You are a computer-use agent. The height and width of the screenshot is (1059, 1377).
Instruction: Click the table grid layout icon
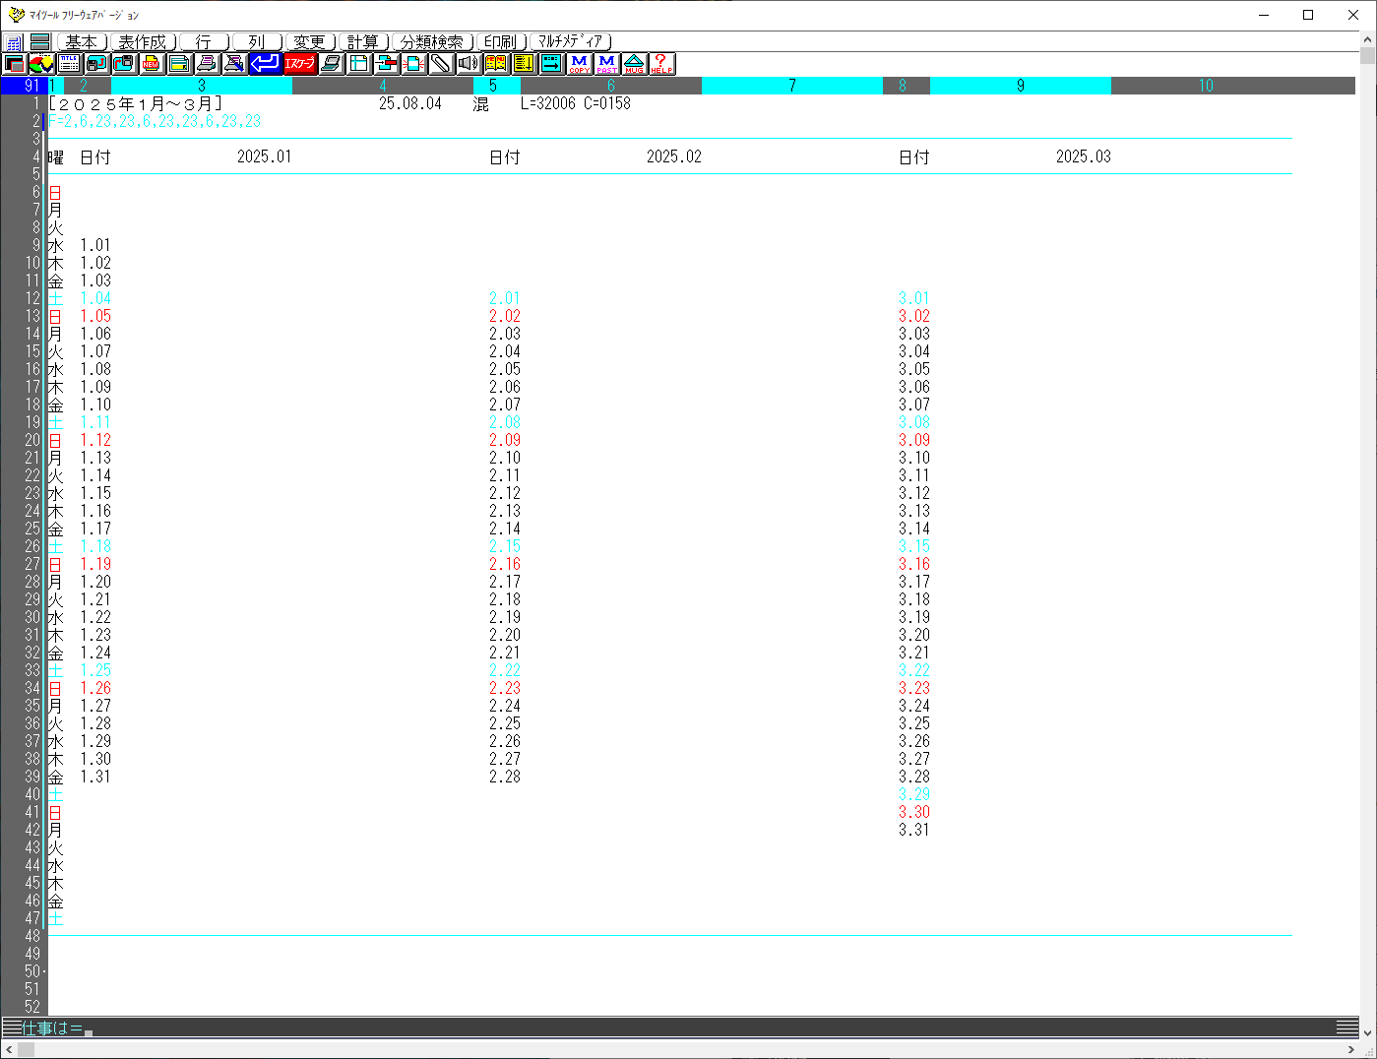[359, 64]
